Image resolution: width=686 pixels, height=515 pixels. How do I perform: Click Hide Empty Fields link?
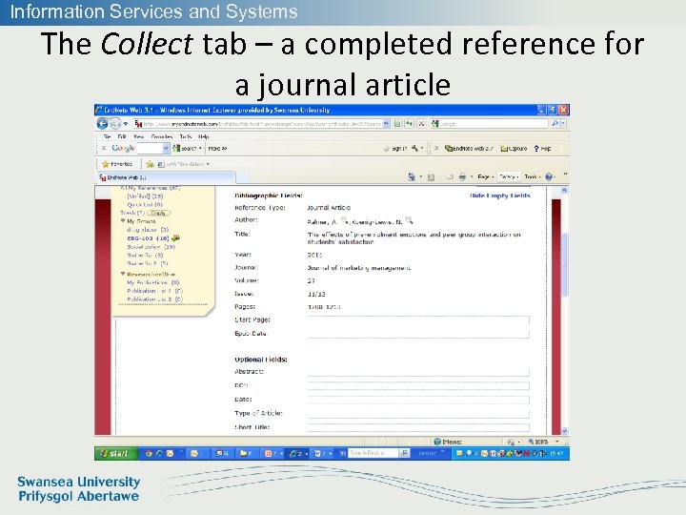coord(499,196)
